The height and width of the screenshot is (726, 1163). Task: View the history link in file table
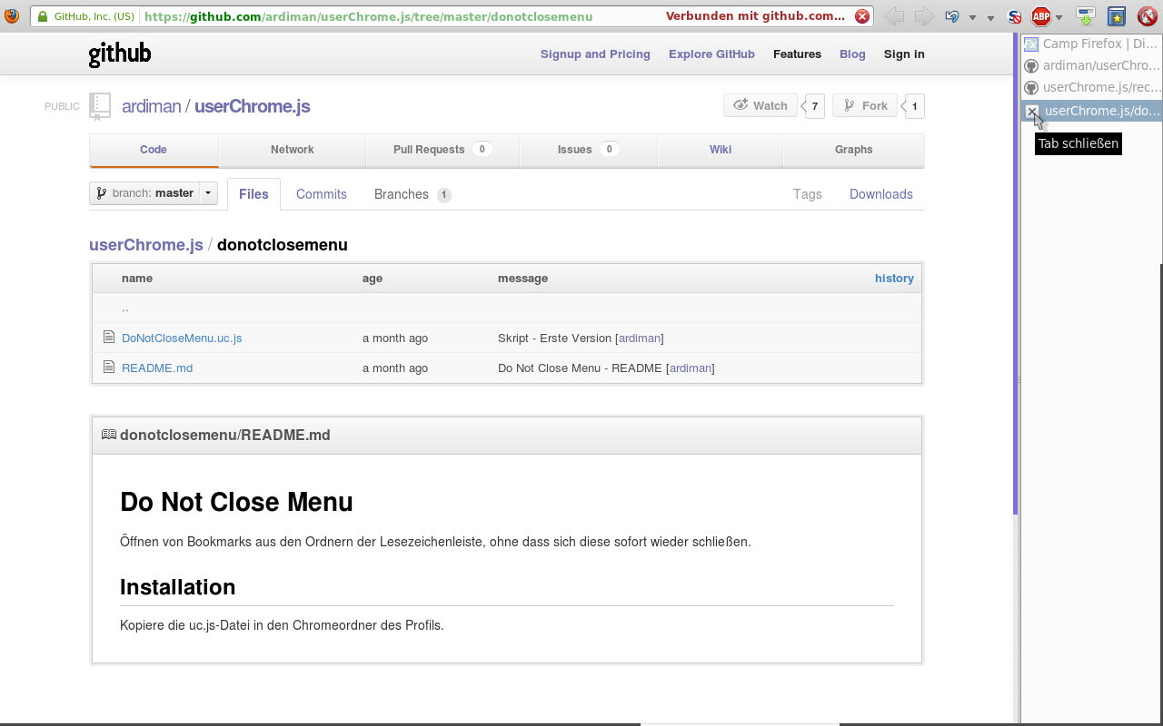click(894, 279)
